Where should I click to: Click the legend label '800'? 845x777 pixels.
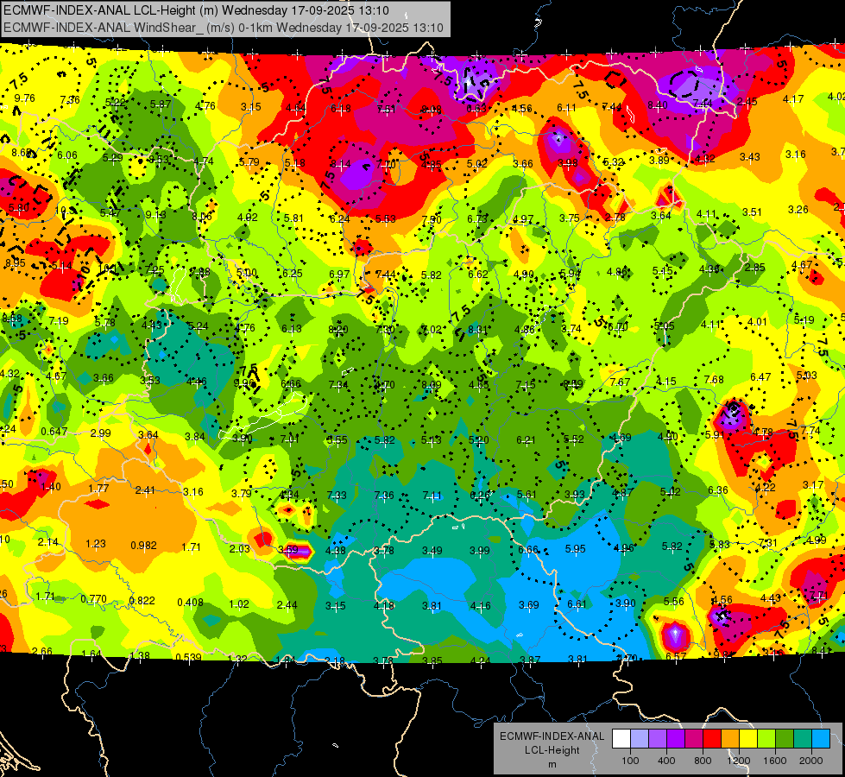coord(703,761)
